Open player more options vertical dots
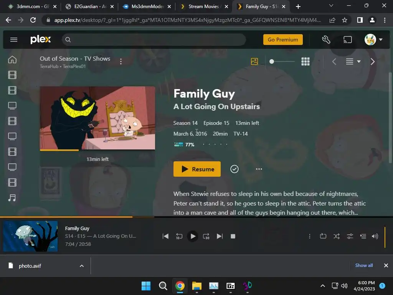 click(x=310, y=236)
